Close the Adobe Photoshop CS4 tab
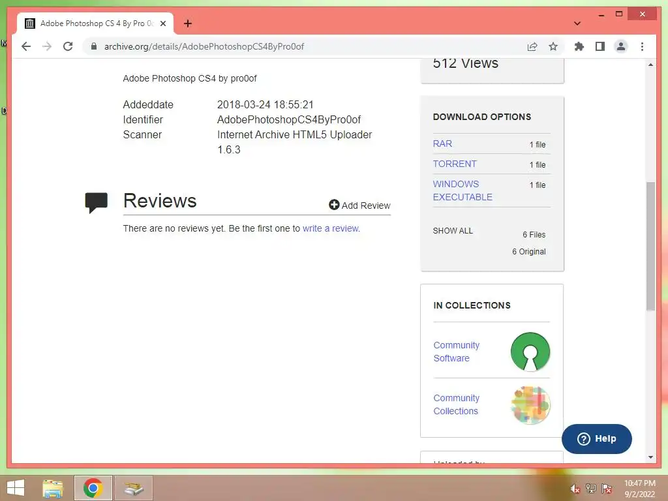Image resolution: width=668 pixels, height=501 pixels. click(162, 23)
